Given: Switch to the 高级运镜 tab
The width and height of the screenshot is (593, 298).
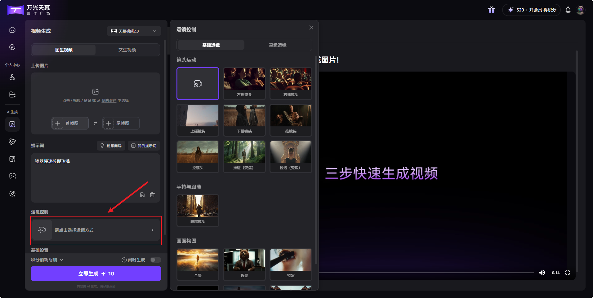Looking at the screenshot, I should click(x=278, y=45).
